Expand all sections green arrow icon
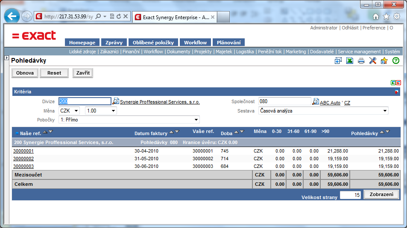Image resolution: width=407 pixels, height=228 pixels. (393, 83)
